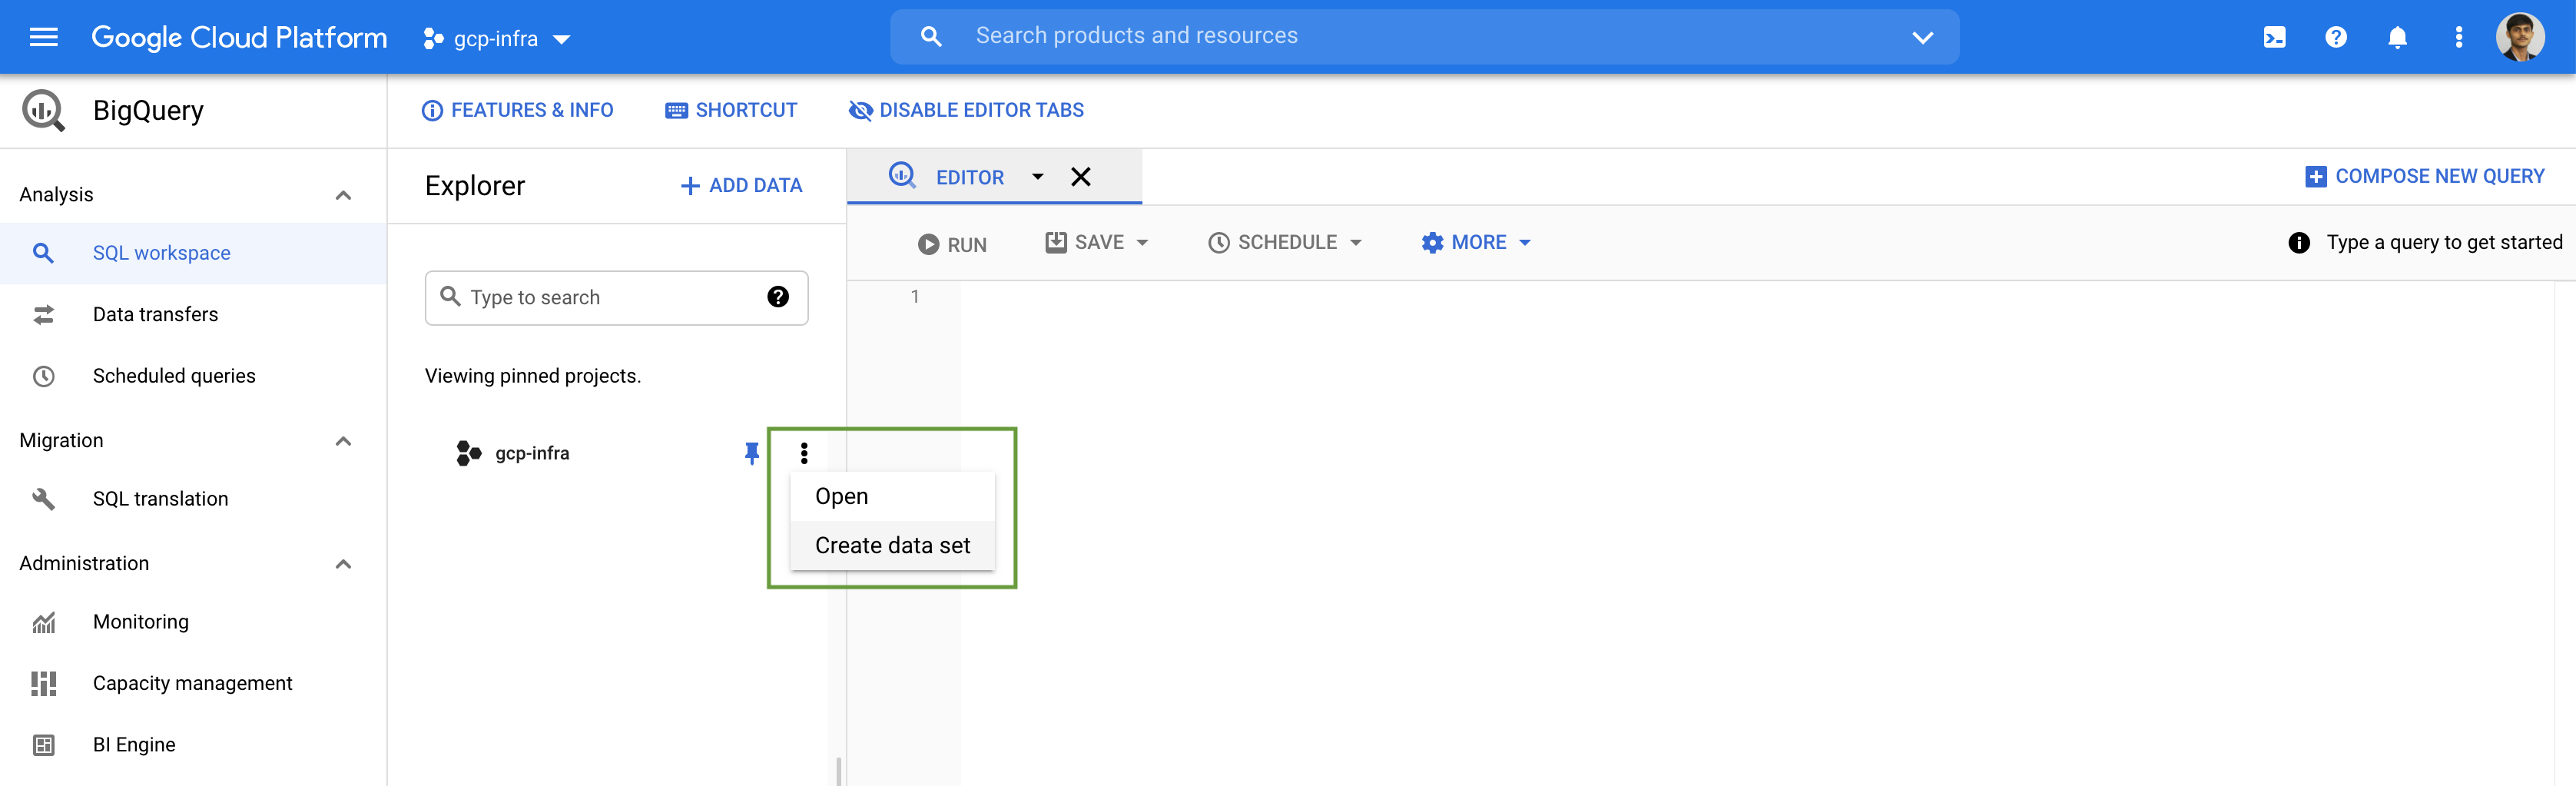Click the Scheduled queries clock icon
Viewport: 2576px width, 786px height.
43,376
